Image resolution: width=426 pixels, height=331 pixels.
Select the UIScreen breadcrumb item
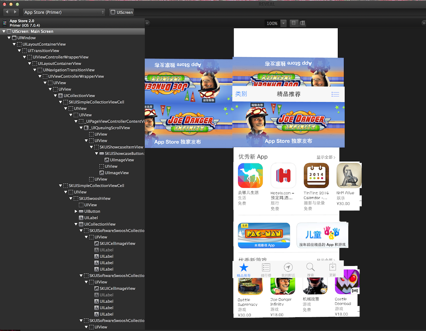click(122, 12)
